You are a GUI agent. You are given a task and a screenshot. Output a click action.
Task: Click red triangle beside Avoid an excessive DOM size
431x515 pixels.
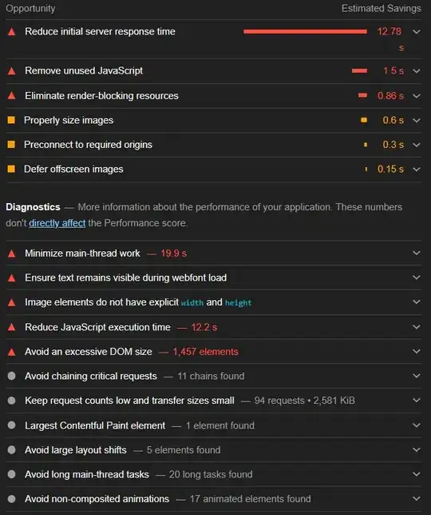tap(11, 352)
